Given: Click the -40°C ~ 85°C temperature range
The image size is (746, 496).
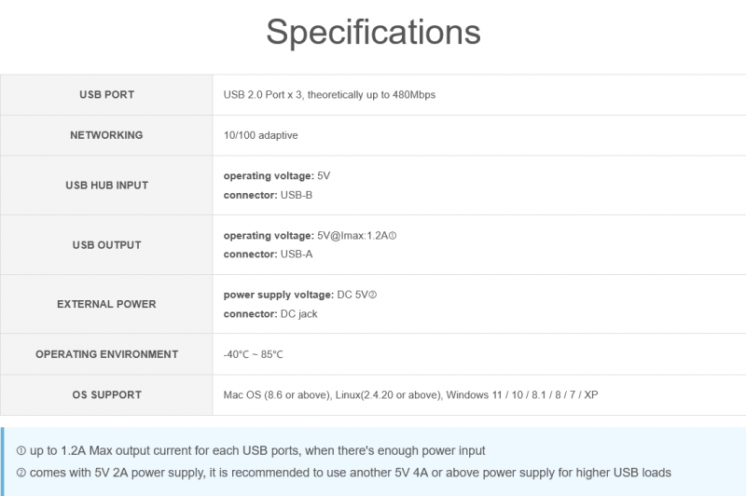Looking at the screenshot, I should 253,354.
